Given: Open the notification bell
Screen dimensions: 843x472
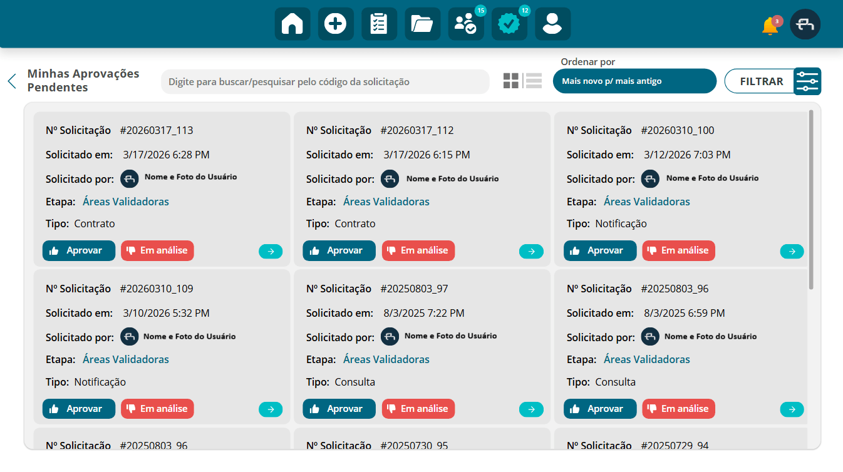Looking at the screenshot, I should [770, 26].
